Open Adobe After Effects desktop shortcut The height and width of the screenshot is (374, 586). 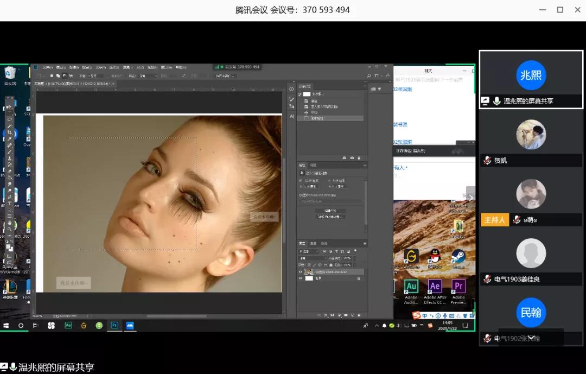click(x=435, y=286)
